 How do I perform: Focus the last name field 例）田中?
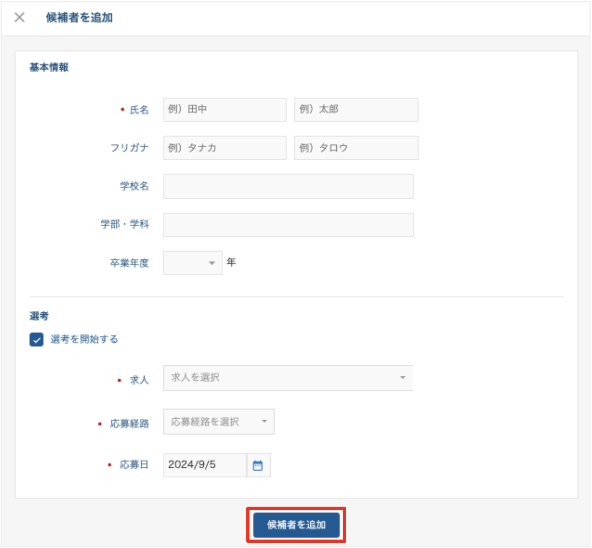click(224, 110)
